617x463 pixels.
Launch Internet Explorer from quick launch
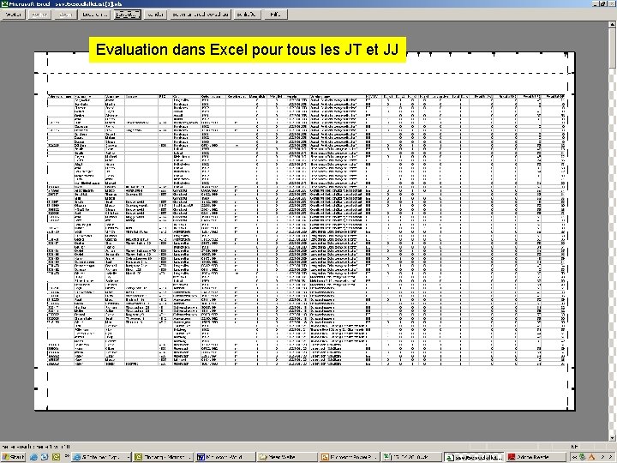pyautogui.click(x=33, y=457)
